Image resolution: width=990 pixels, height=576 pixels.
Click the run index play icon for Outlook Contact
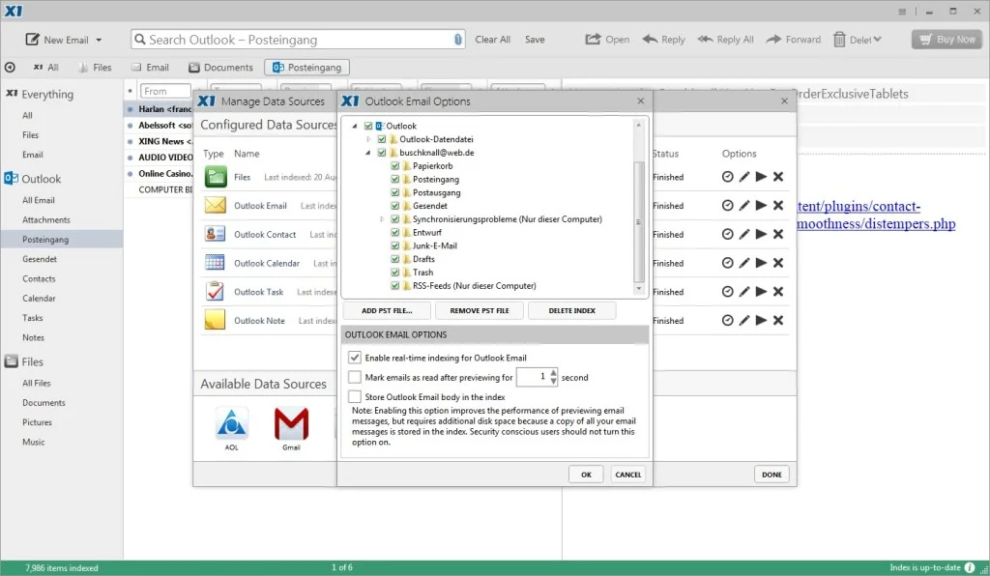pos(762,234)
